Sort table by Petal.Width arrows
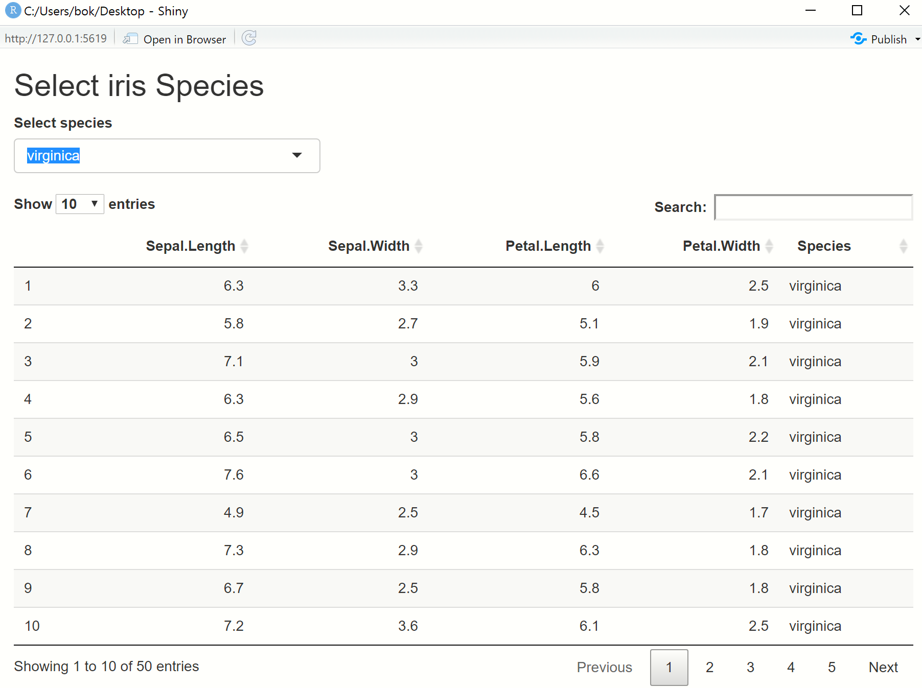This screenshot has height=688, width=922. 769,246
